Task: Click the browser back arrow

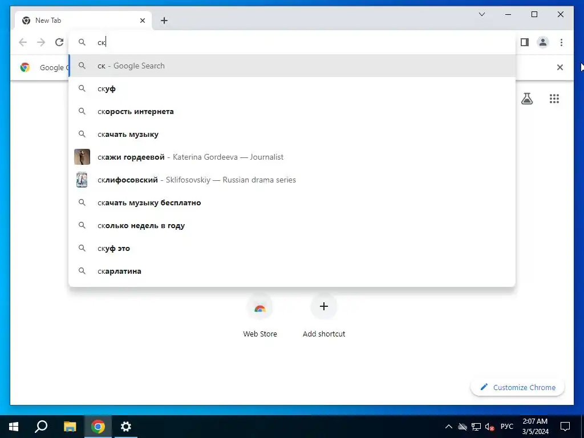Action: tap(23, 42)
